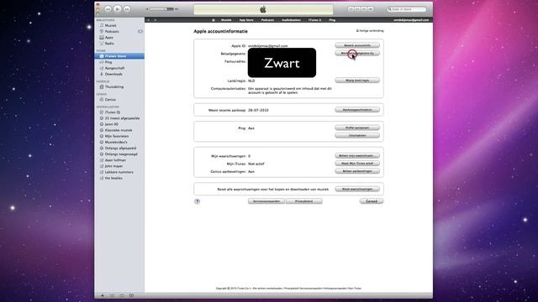
Task: Open the Podcasts store tab
Action: pos(267,20)
